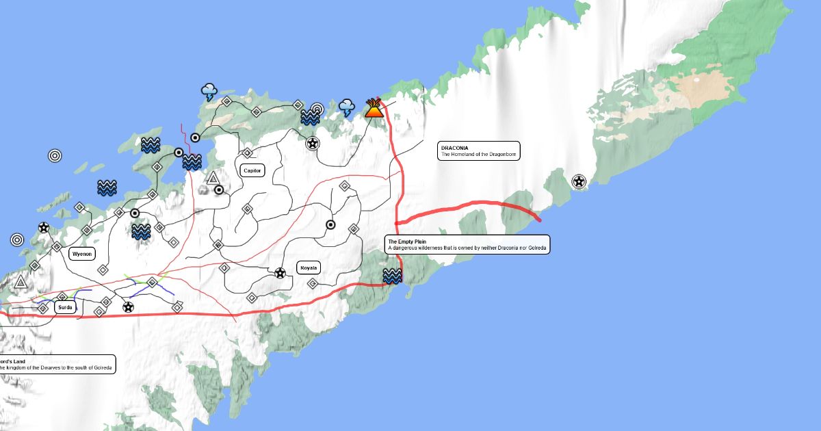Click the wave marker nearest the volcano
Viewport: 821px width, 431px height.
pyautogui.click(x=310, y=118)
